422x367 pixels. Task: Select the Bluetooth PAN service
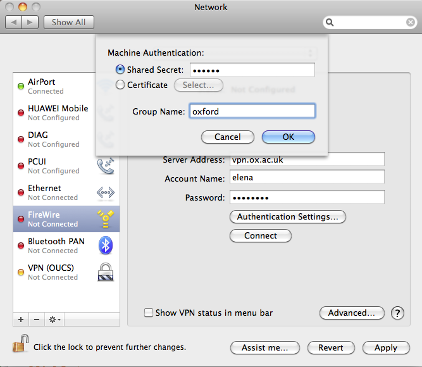66,246
